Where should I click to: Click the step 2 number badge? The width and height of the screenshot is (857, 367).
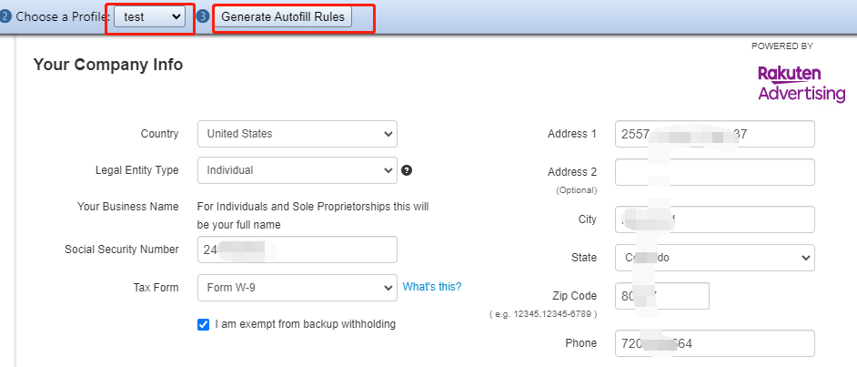click(5, 16)
